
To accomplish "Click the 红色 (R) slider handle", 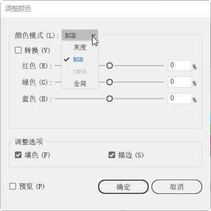I will tap(110, 66).
